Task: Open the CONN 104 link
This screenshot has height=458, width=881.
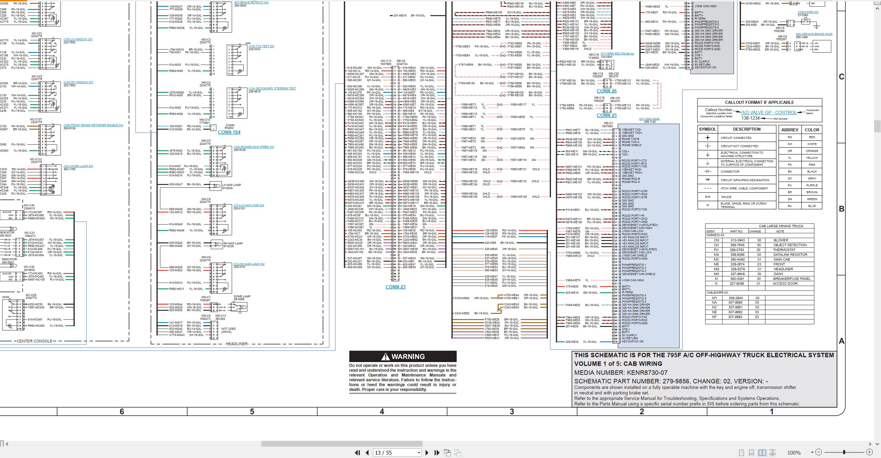Action: pyautogui.click(x=229, y=132)
